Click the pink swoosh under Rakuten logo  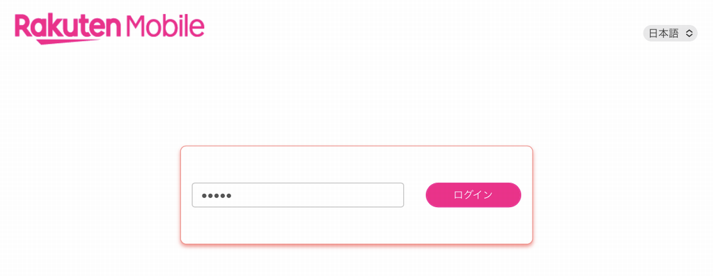click(x=68, y=41)
